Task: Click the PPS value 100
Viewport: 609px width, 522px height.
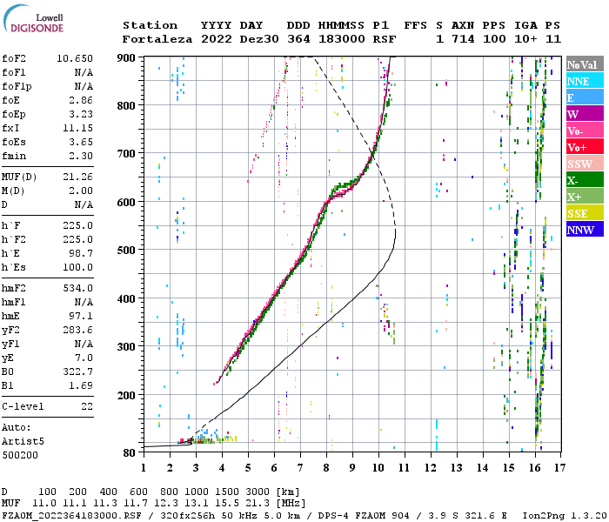Action: [494, 39]
